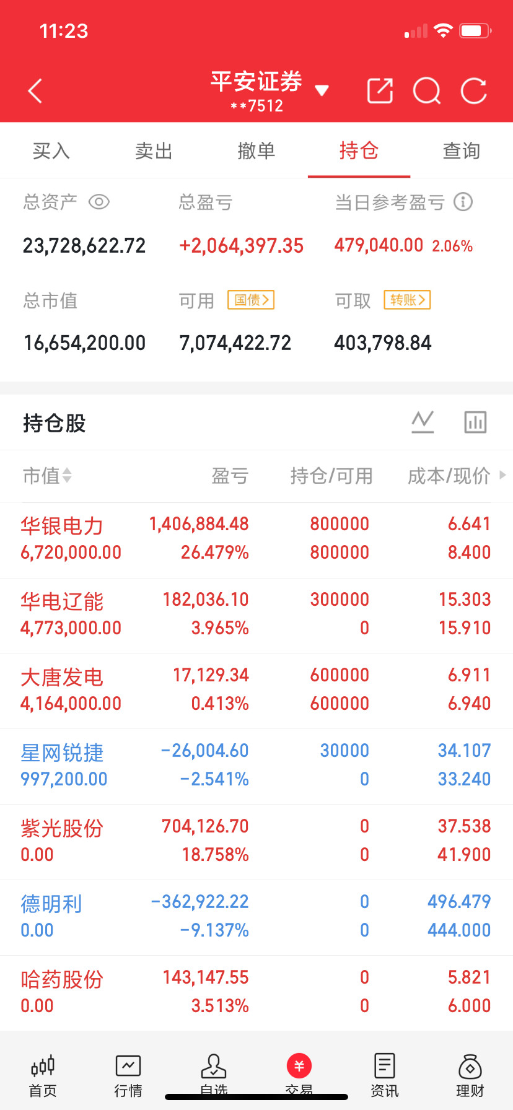Tap 紫光股份 profit 704,126.70
Viewport: 513px width, 1110px height.
point(205,826)
